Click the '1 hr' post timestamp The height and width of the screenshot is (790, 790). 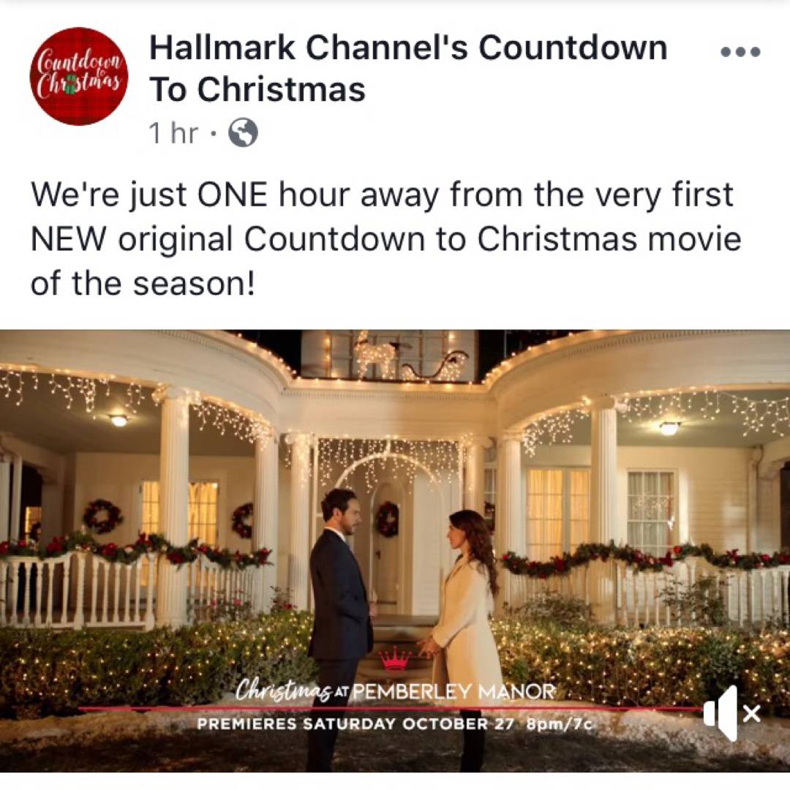coord(174,134)
